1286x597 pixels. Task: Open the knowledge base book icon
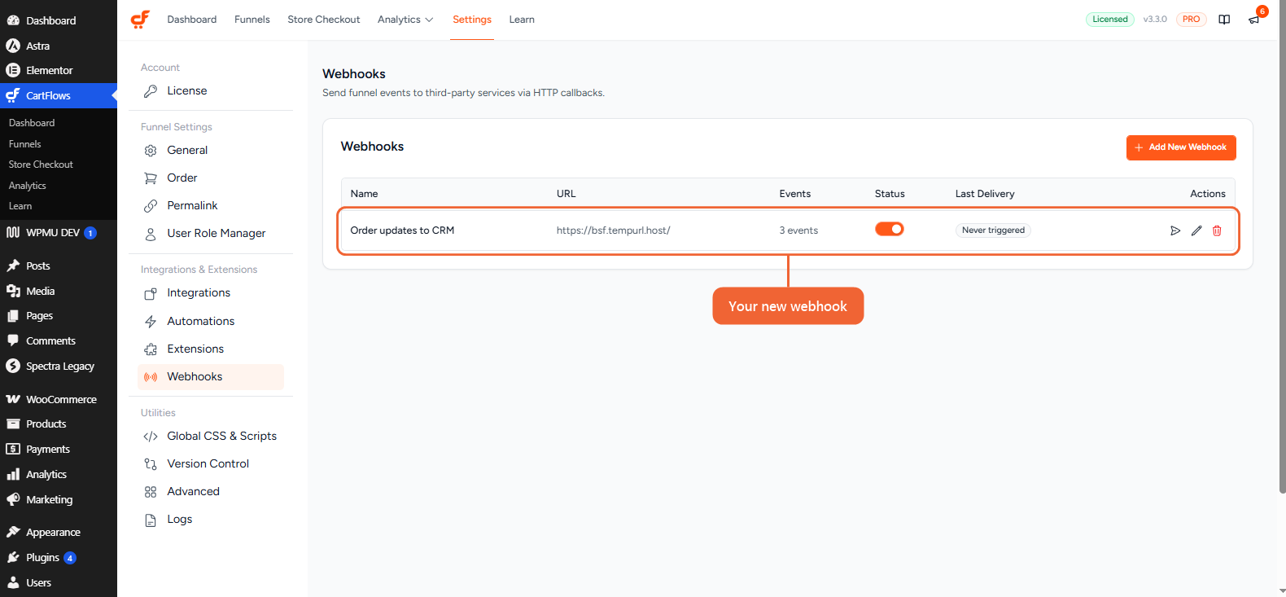tap(1224, 20)
